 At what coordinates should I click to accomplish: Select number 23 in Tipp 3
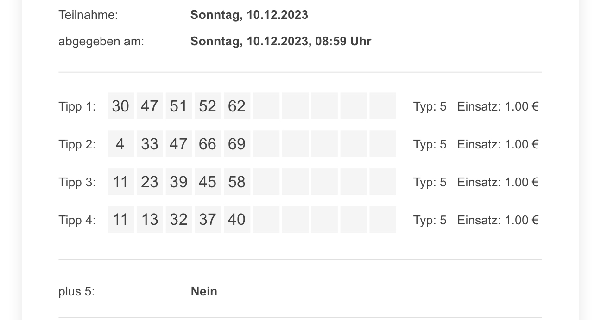[x=150, y=182]
